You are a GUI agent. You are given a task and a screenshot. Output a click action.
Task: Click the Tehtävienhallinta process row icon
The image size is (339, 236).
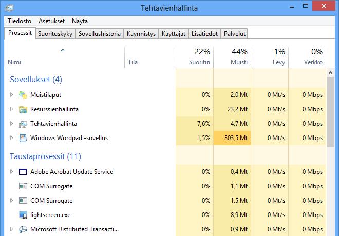pyautogui.click(x=23, y=124)
